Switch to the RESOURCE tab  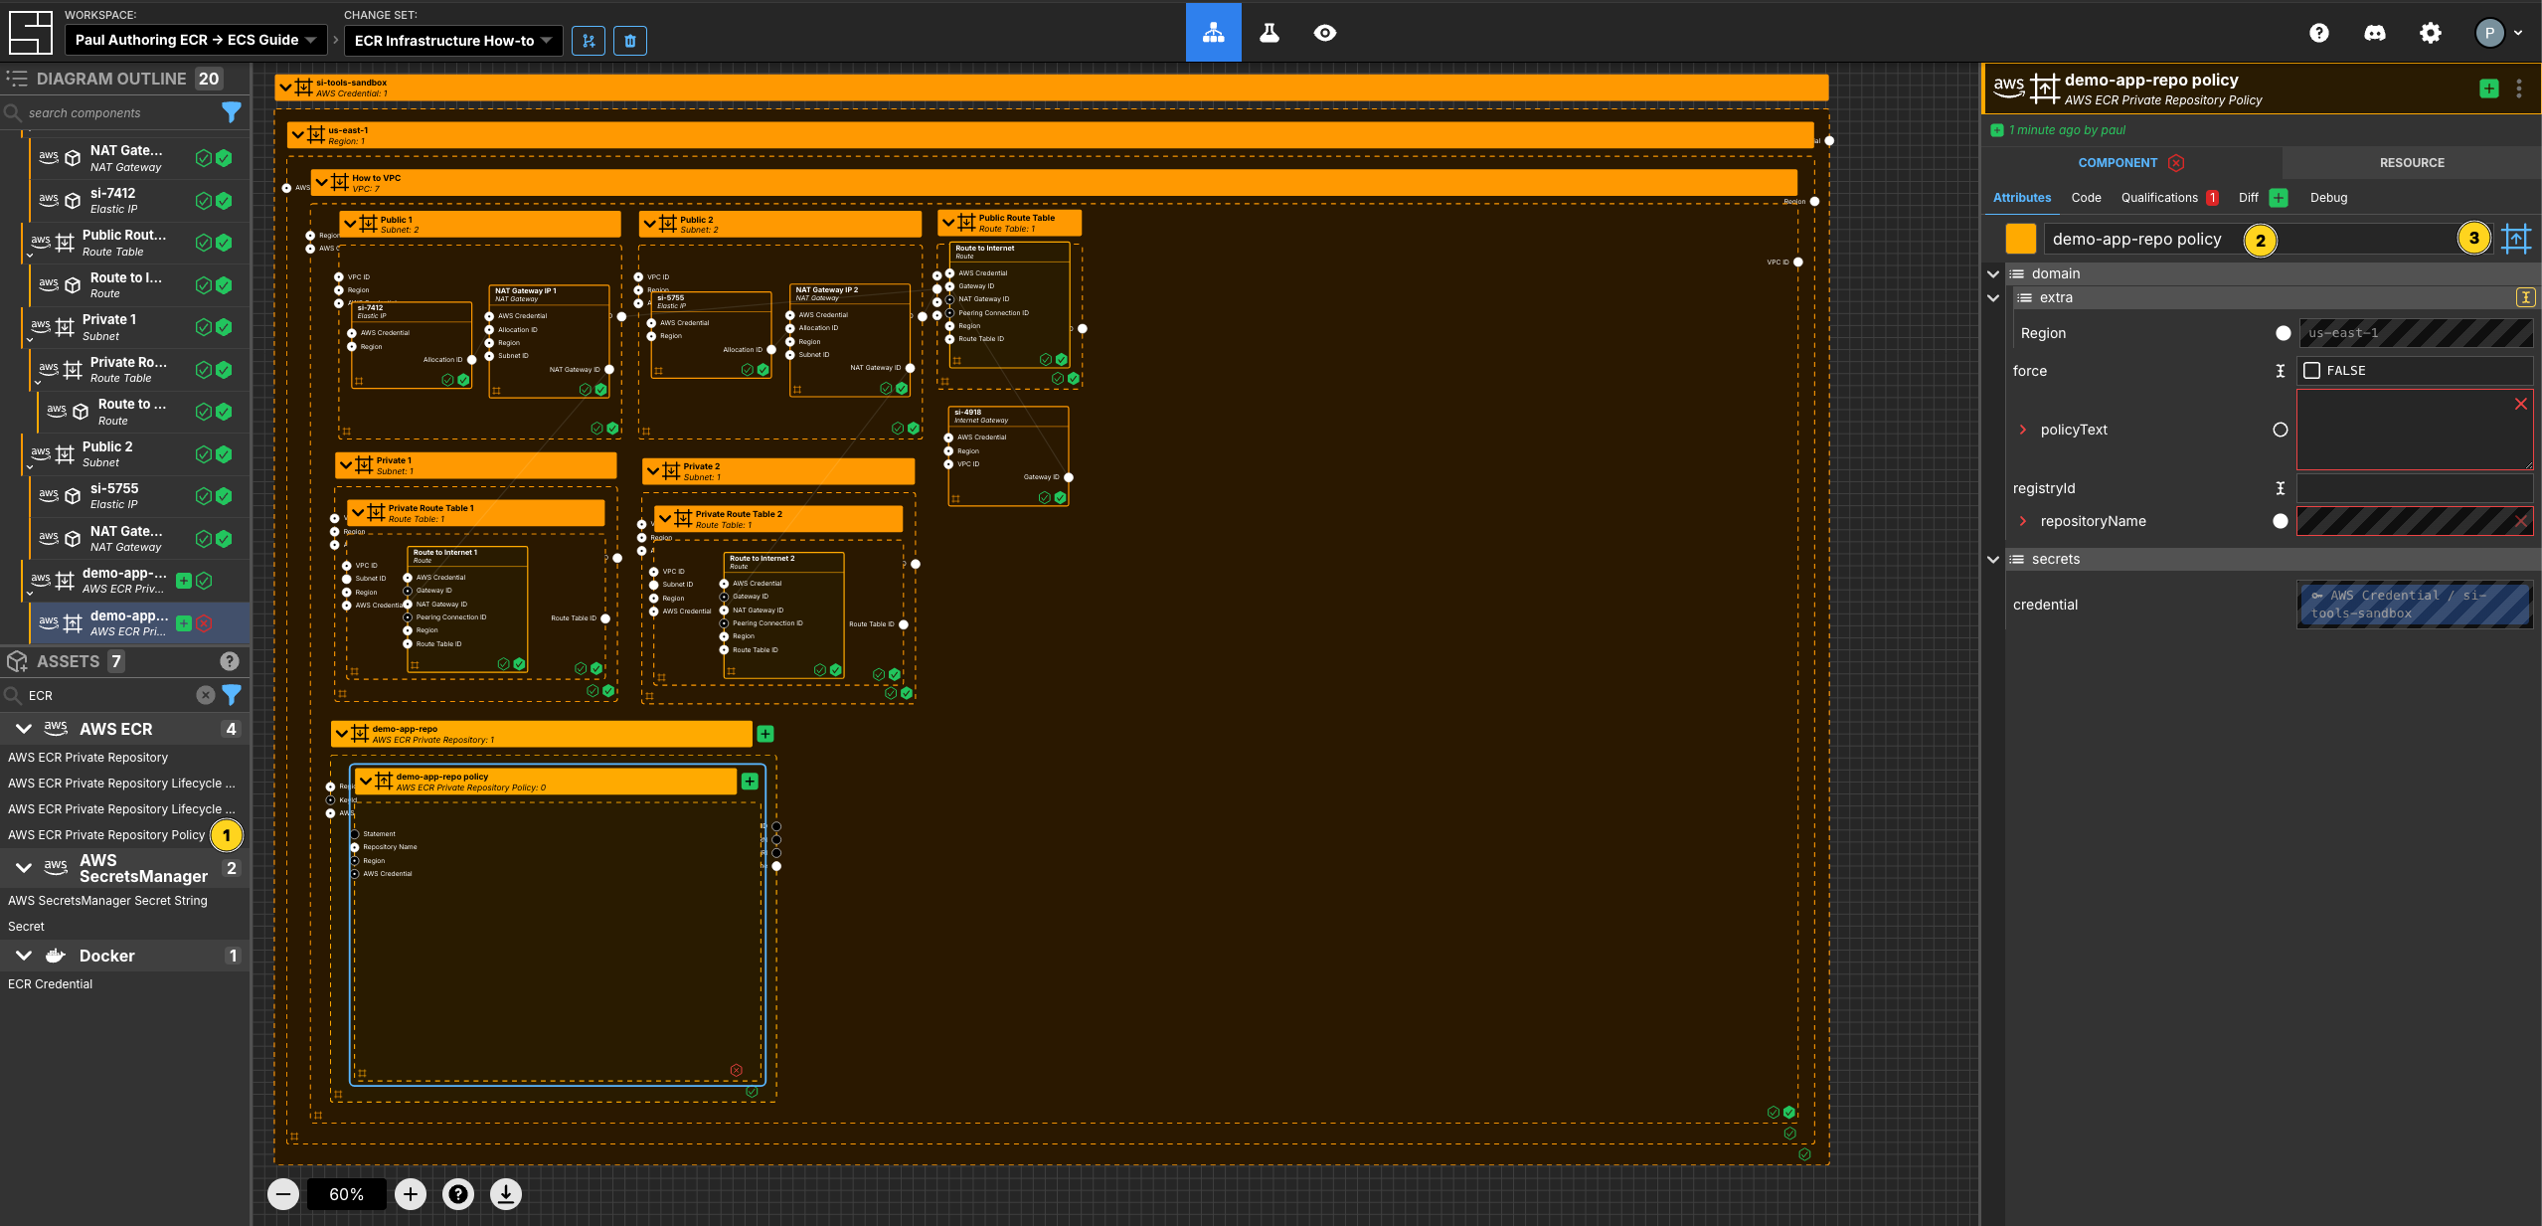[x=2411, y=163]
